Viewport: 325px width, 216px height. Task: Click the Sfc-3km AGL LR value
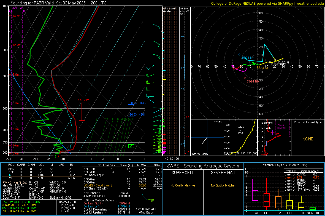21,202
